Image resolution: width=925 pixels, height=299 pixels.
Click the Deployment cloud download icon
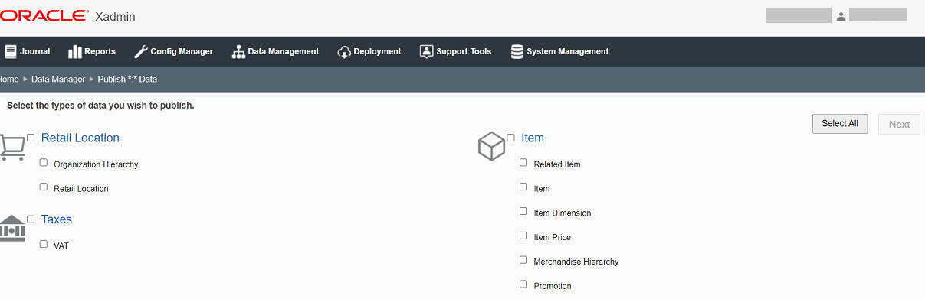[344, 51]
